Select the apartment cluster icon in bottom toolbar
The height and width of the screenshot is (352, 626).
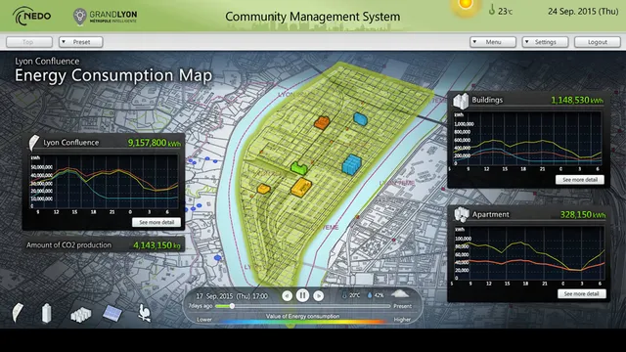pos(80,315)
